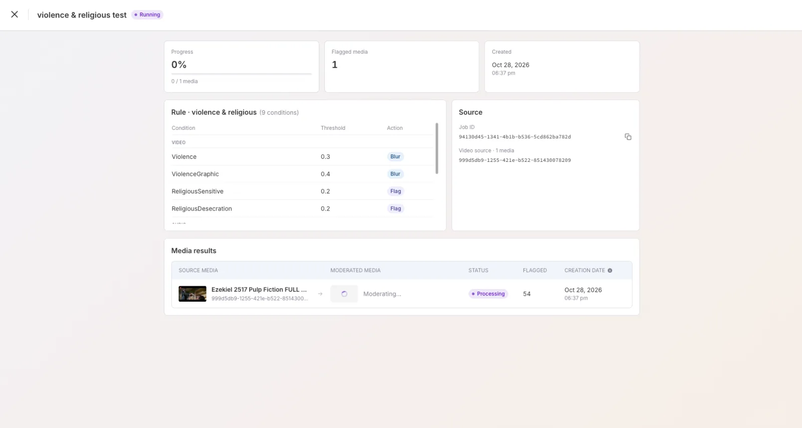
Task: Sort by the Source Media column header
Action: point(198,271)
